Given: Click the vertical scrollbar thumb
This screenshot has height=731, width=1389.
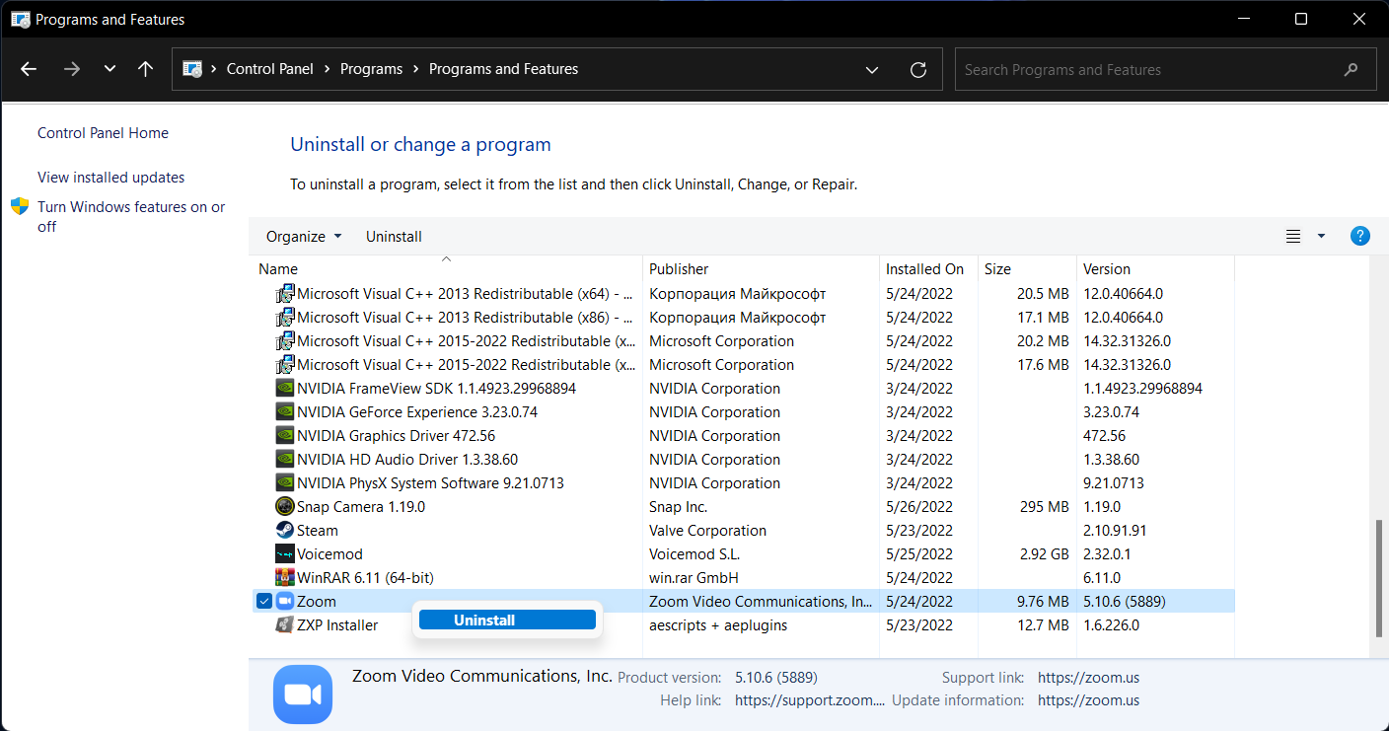Looking at the screenshot, I should click(1380, 580).
